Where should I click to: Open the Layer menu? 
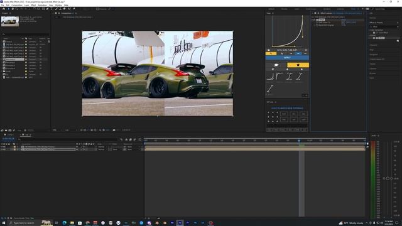[x=26, y=5]
